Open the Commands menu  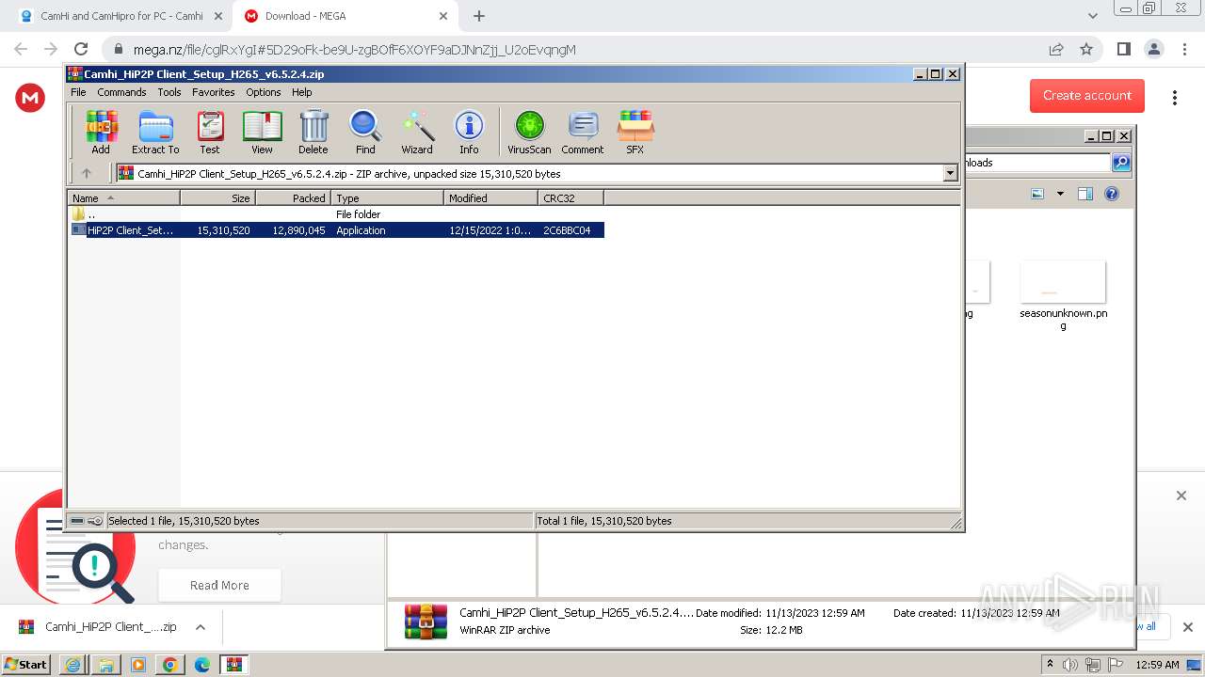[x=121, y=92]
